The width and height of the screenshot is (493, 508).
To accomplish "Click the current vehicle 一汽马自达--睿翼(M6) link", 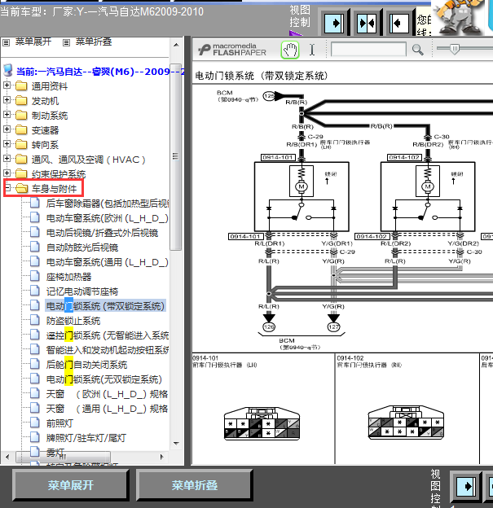I will click(x=100, y=72).
